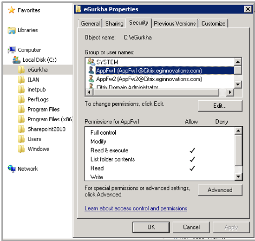The image size is (255, 241).
Task: Select AppFw1 user in the list
Action: coord(149,71)
